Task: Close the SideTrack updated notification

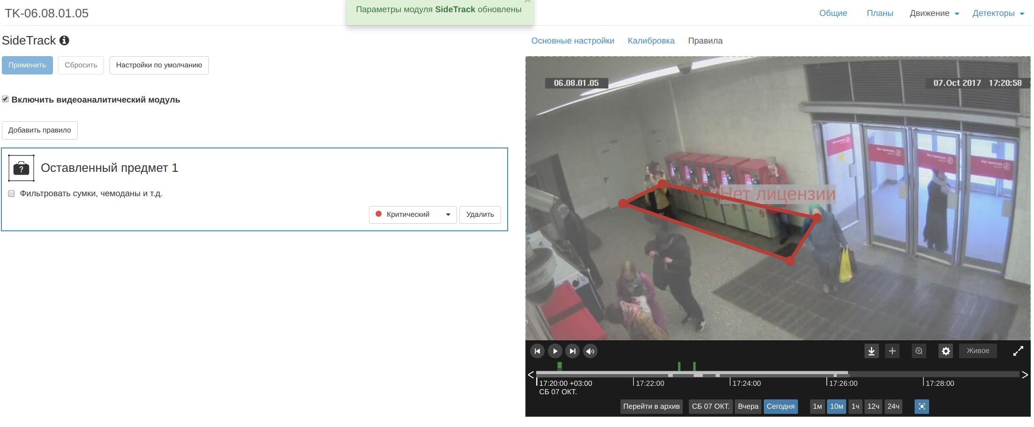Action: pos(527,1)
